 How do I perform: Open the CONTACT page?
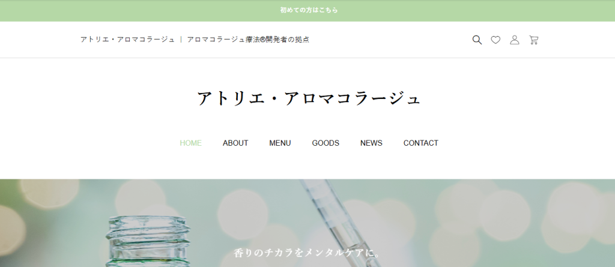point(420,143)
